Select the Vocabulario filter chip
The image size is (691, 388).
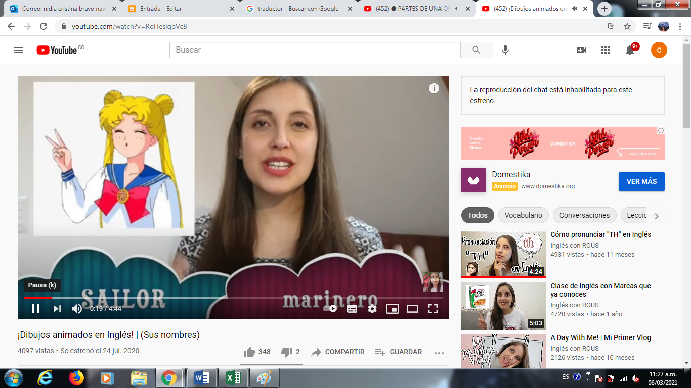point(524,215)
